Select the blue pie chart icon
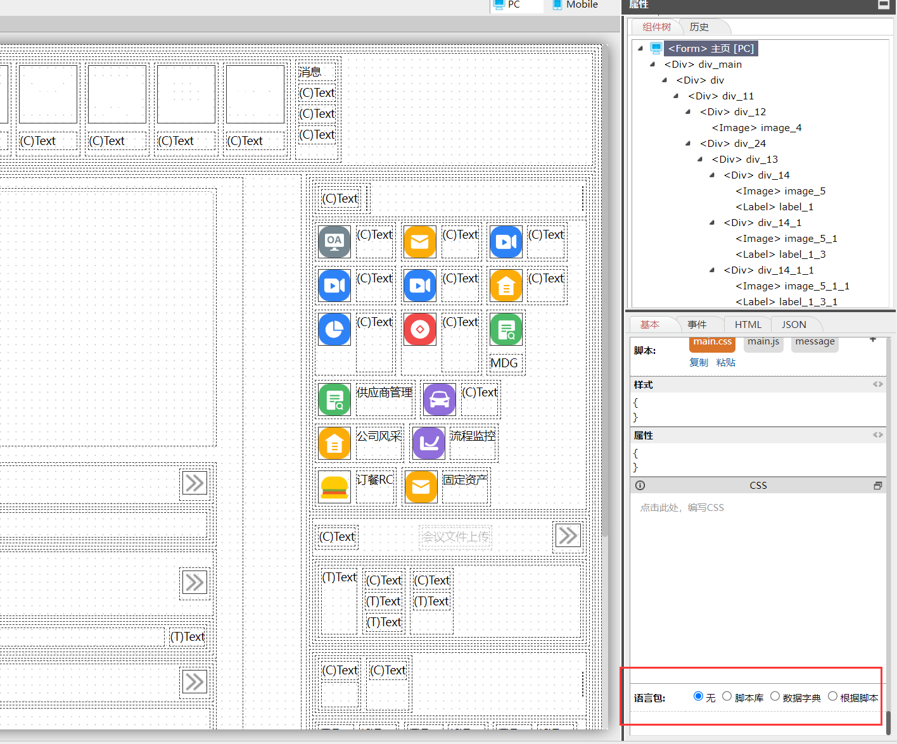Screen dimensions: 897x744 coord(334,329)
